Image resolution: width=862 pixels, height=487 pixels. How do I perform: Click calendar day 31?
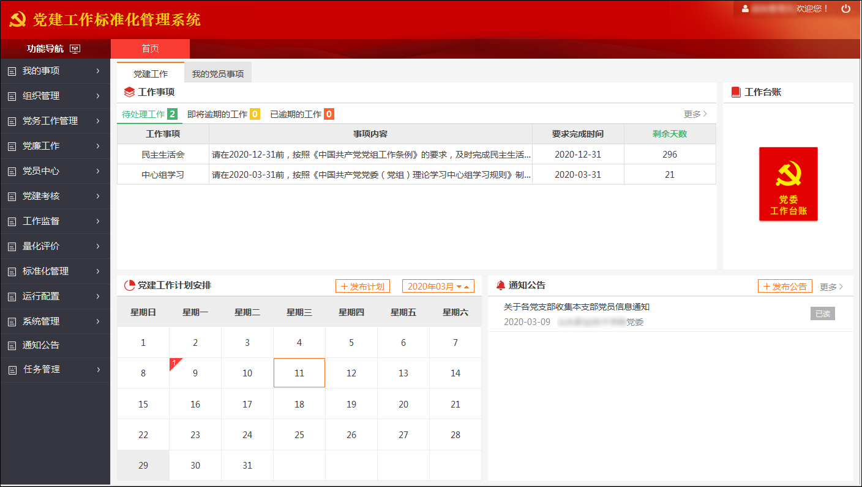coord(247,465)
